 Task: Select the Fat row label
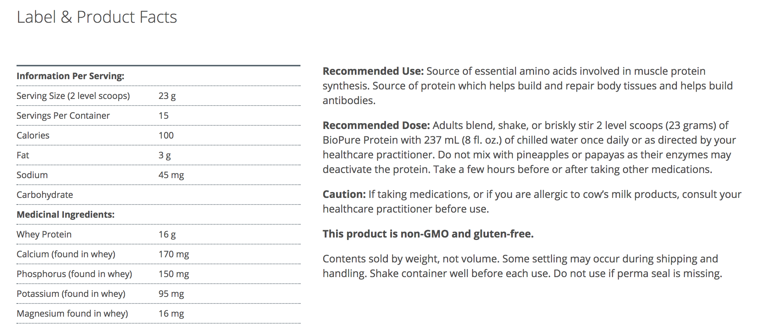click(23, 155)
